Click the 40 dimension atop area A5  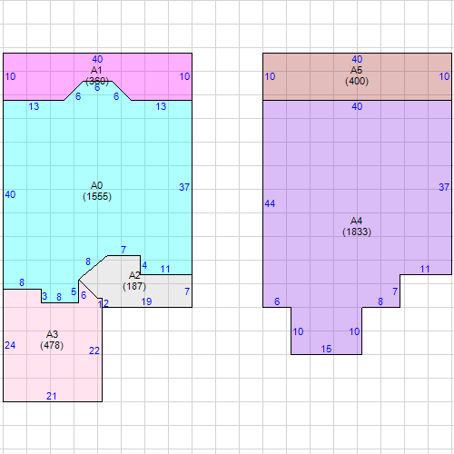pos(357,59)
